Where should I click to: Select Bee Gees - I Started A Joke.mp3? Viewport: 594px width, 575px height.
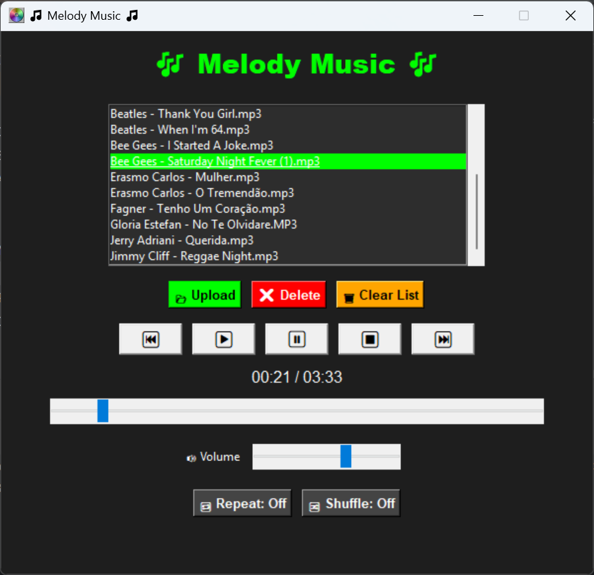[x=192, y=146]
